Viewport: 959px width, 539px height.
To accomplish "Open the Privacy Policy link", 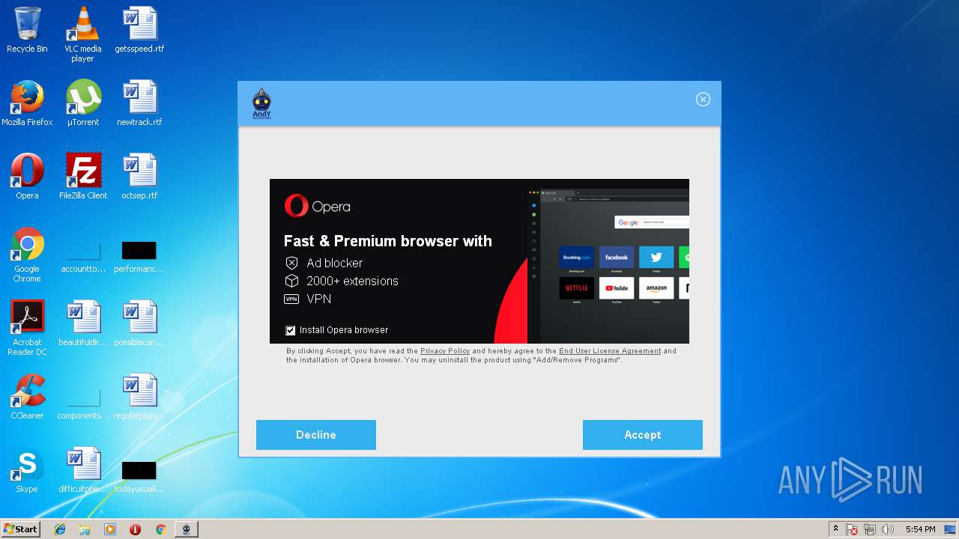I will pyautogui.click(x=445, y=351).
